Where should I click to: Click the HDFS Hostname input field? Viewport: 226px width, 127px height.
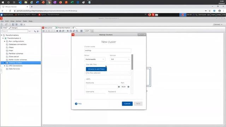102,87
